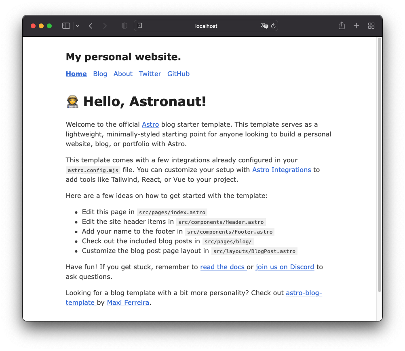Close the window with the red button
This screenshot has width=405, height=351.
33,26
